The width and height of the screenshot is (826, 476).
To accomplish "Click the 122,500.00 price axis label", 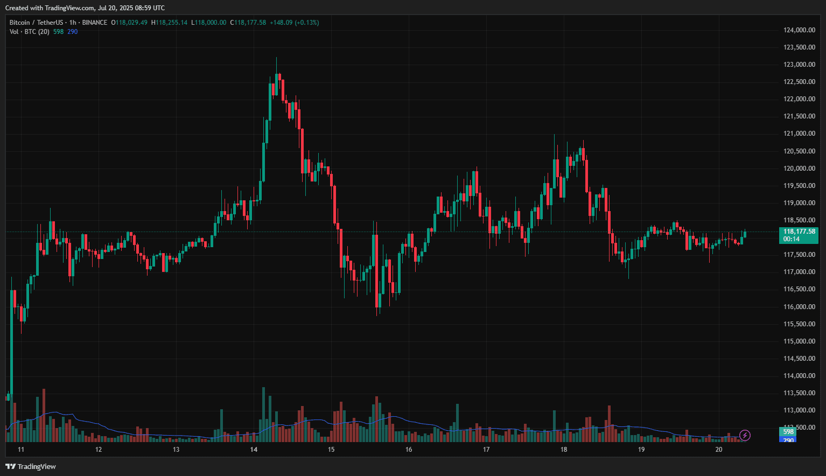I will (x=799, y=82).
